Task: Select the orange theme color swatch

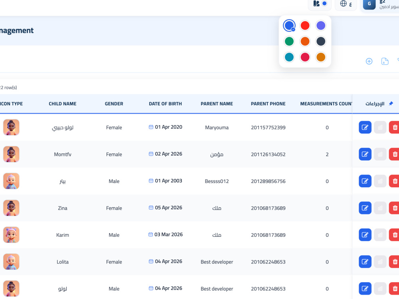Action: (305, 41)
